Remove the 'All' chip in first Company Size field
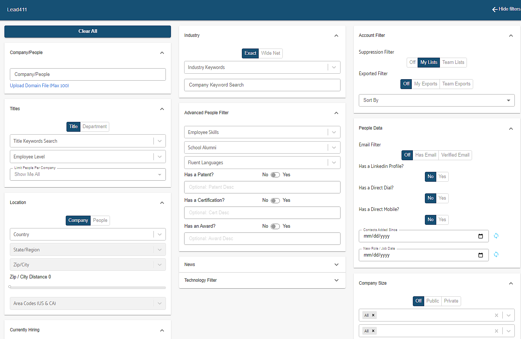 pyautogui.click(x=373, y=315)
